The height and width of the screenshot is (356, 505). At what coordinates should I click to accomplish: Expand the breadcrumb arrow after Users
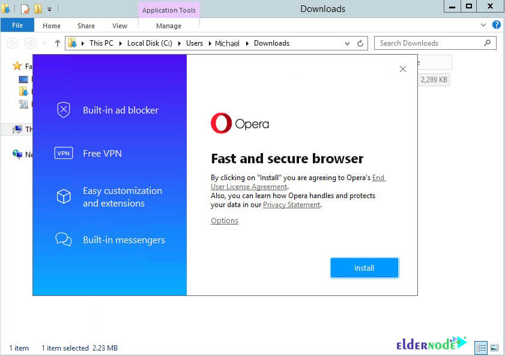click(210, 43)
